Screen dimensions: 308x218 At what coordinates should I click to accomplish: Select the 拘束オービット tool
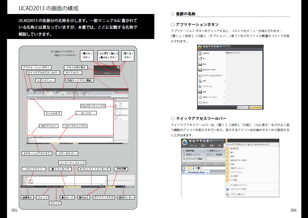tap(192, 155)
